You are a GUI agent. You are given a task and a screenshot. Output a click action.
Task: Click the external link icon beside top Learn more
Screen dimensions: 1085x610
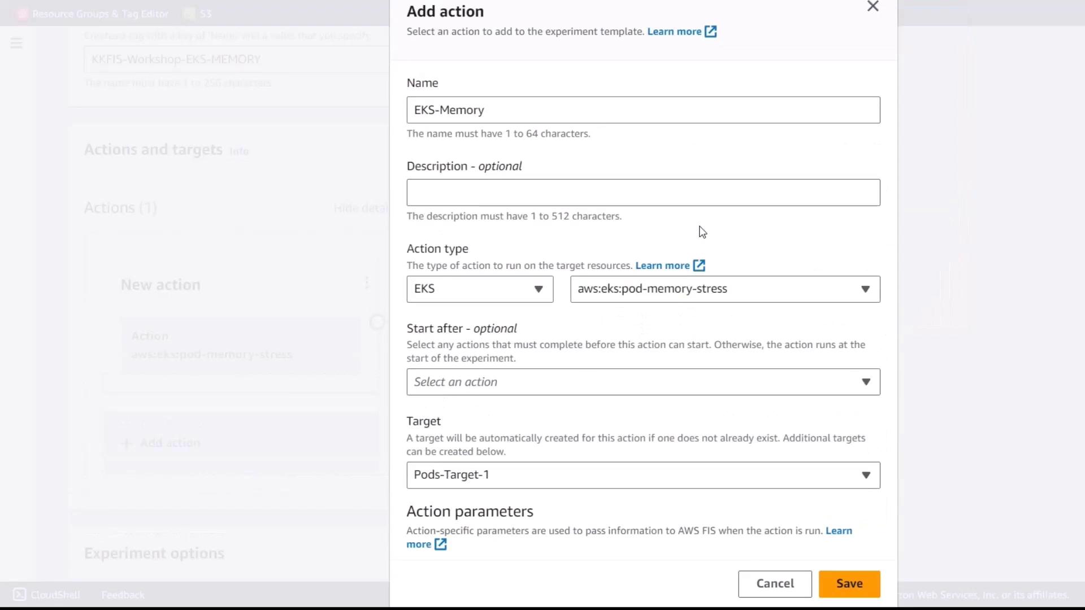(x=711, y=32)
